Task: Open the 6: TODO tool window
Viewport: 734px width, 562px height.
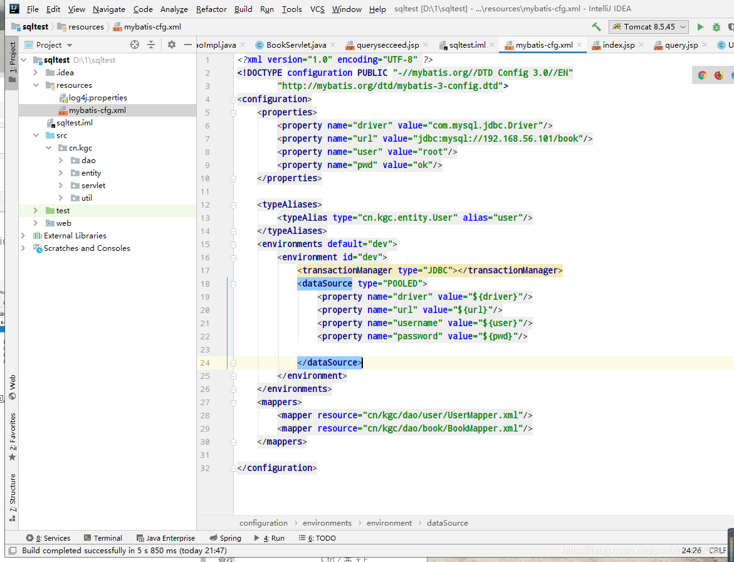Action: pos(317,538)
